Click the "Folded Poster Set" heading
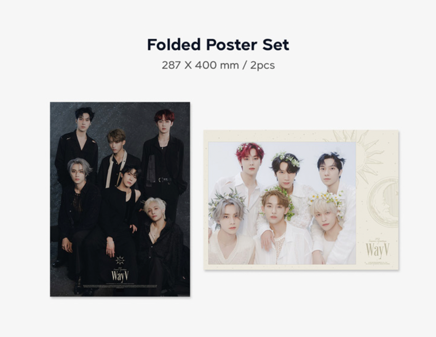436x337 pixels. (x=218, y=45)
